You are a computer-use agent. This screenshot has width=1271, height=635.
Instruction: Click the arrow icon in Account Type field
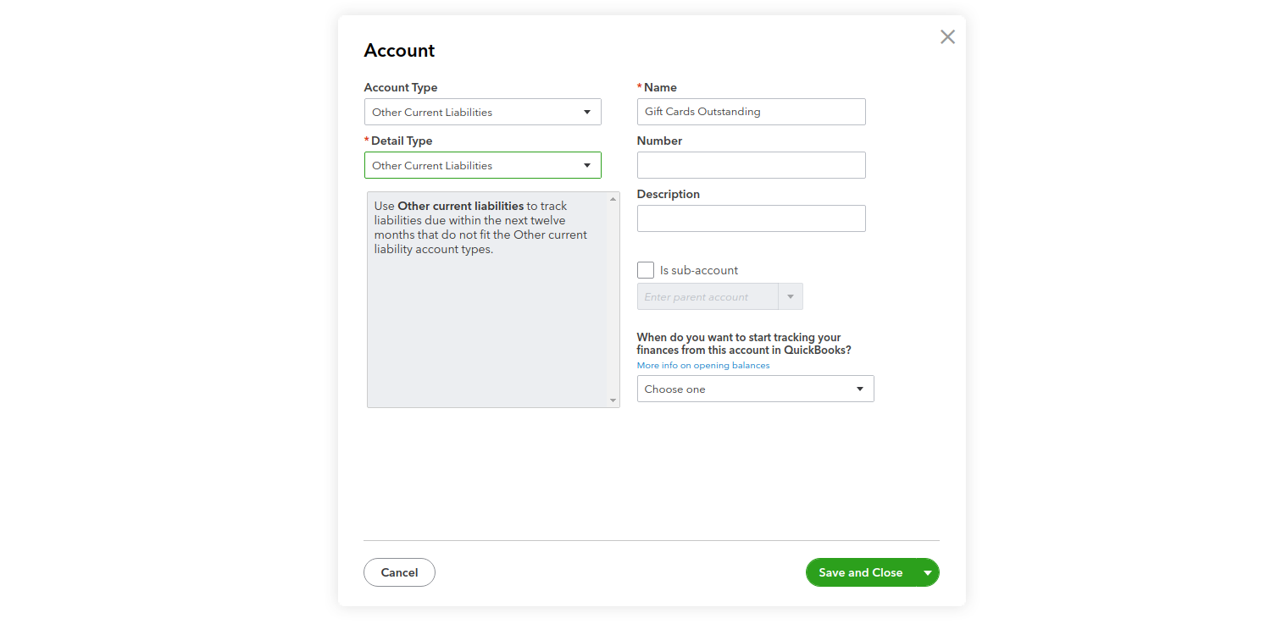(x=587, y=112)
